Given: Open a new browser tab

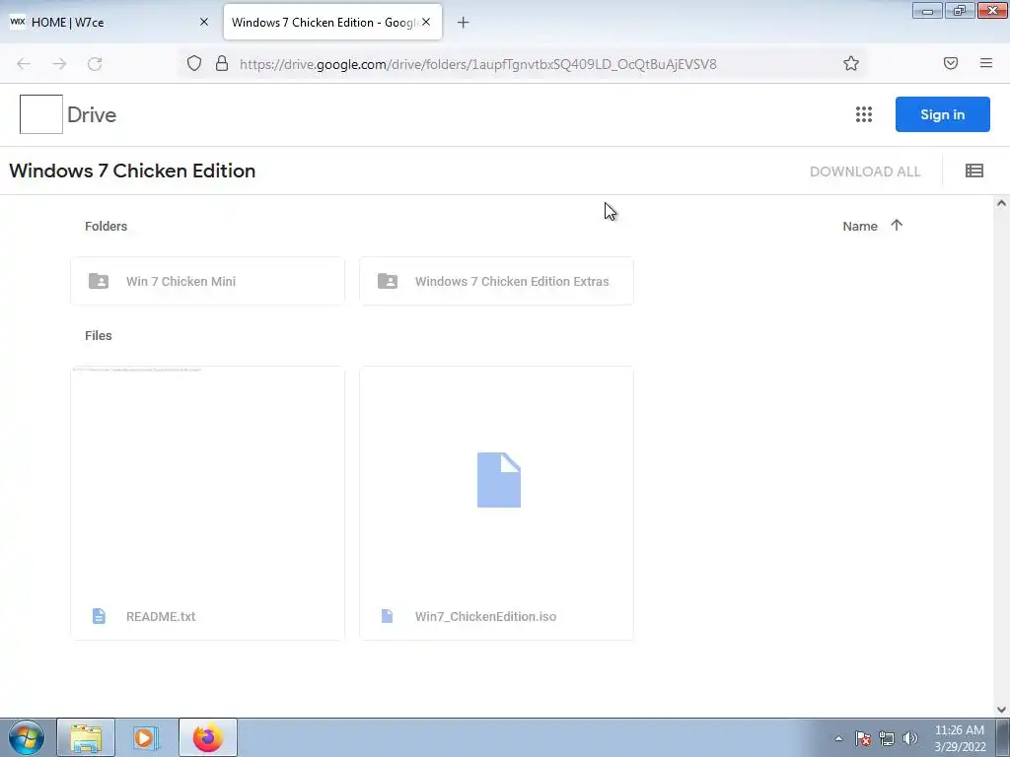Looking at the screenshot, I should [464, 23].
